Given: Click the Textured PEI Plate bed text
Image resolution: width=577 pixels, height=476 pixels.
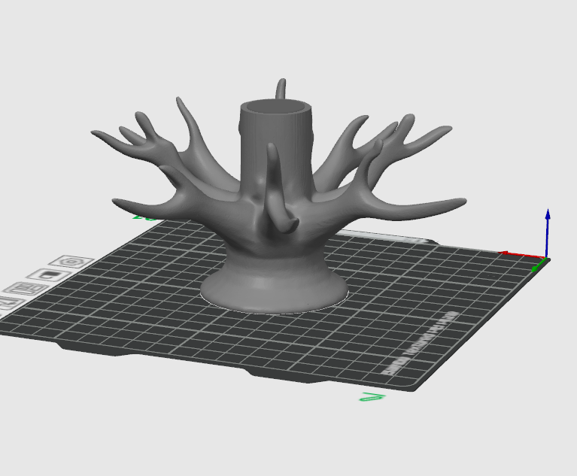Looking at the screenshot, I should 420,344.
